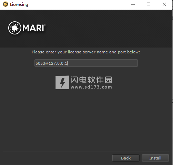Screen dimensions: 173x165
Task: Click the 闪电软件园 watermark text
Action: [x=91, y=80]
